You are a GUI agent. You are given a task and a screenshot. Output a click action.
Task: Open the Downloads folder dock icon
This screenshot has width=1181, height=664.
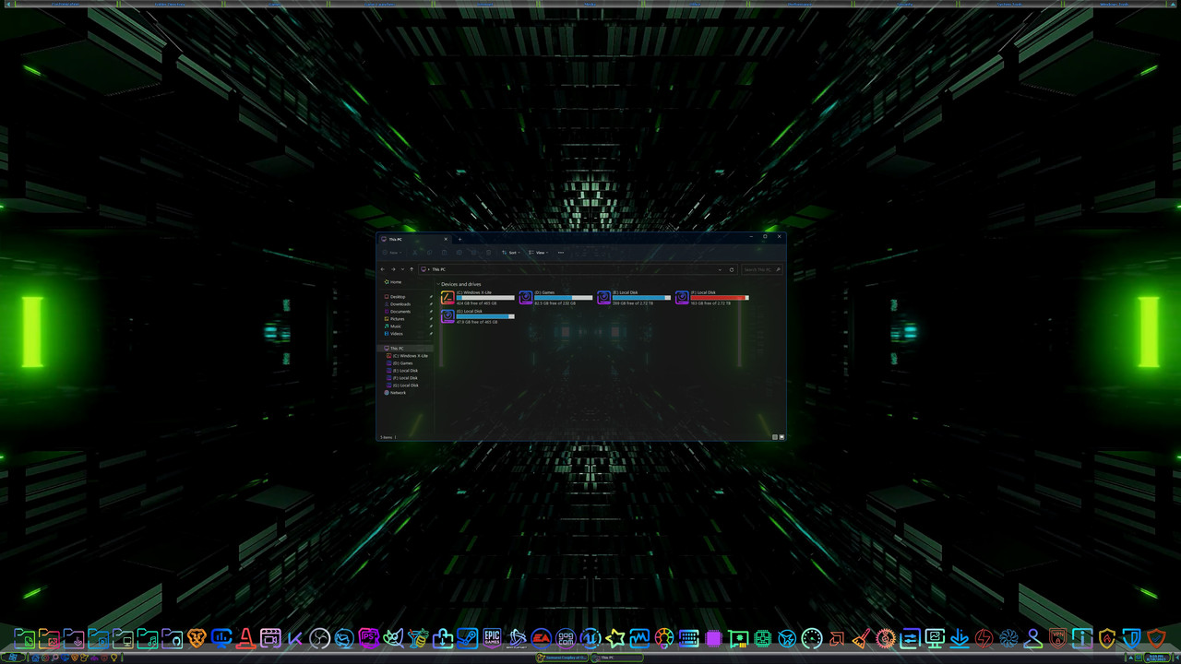(74, 637)
